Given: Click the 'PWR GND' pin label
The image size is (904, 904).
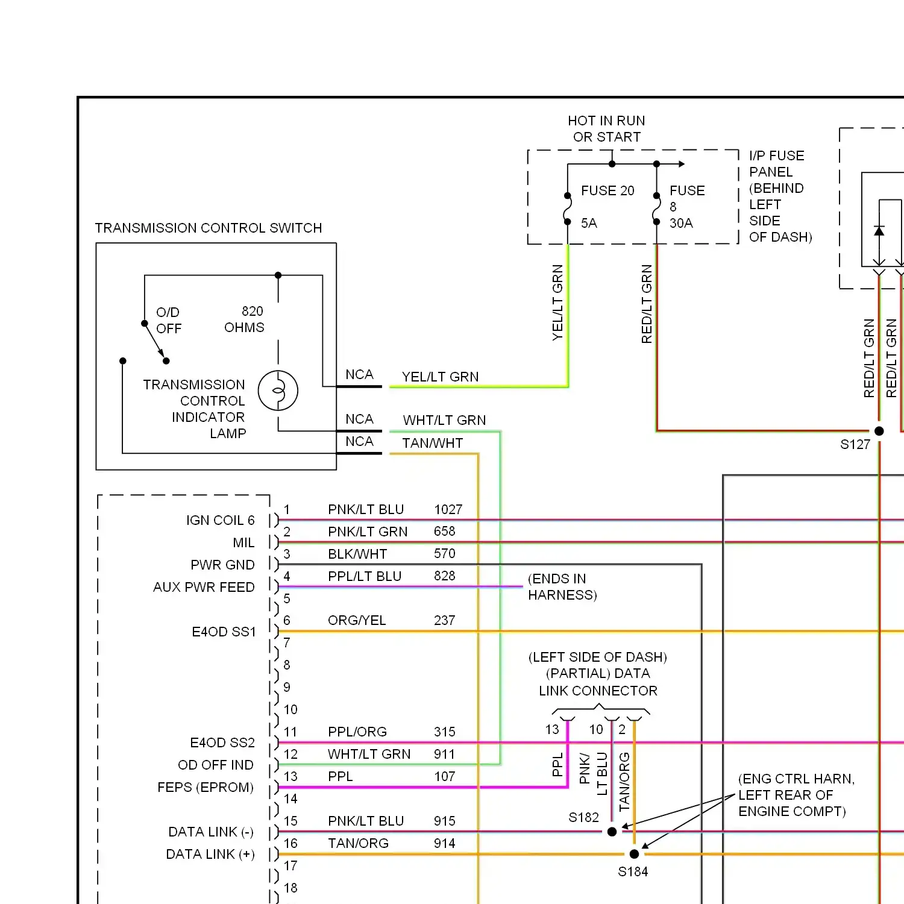Looking at the screenshot, I should tap(222, 565).
